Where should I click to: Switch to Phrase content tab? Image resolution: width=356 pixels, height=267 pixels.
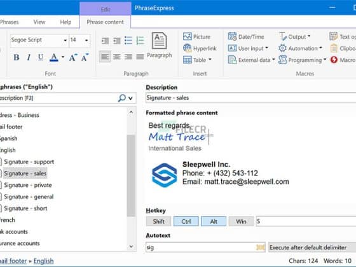(105, 22)
